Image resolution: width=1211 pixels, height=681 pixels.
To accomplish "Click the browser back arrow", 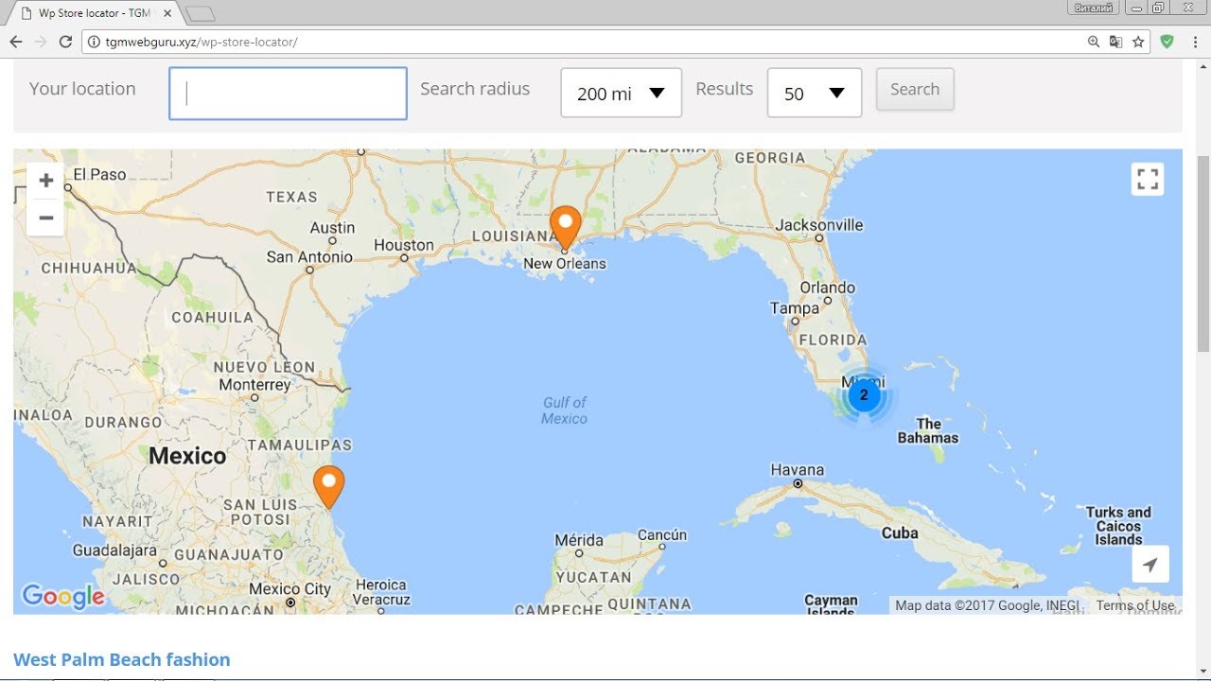I will coord(16,42).
